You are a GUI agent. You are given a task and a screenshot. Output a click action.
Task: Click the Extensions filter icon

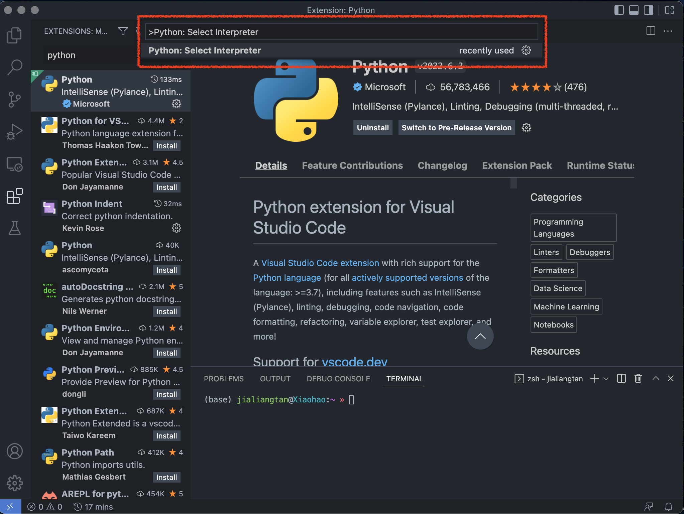(x=123, y=31)
